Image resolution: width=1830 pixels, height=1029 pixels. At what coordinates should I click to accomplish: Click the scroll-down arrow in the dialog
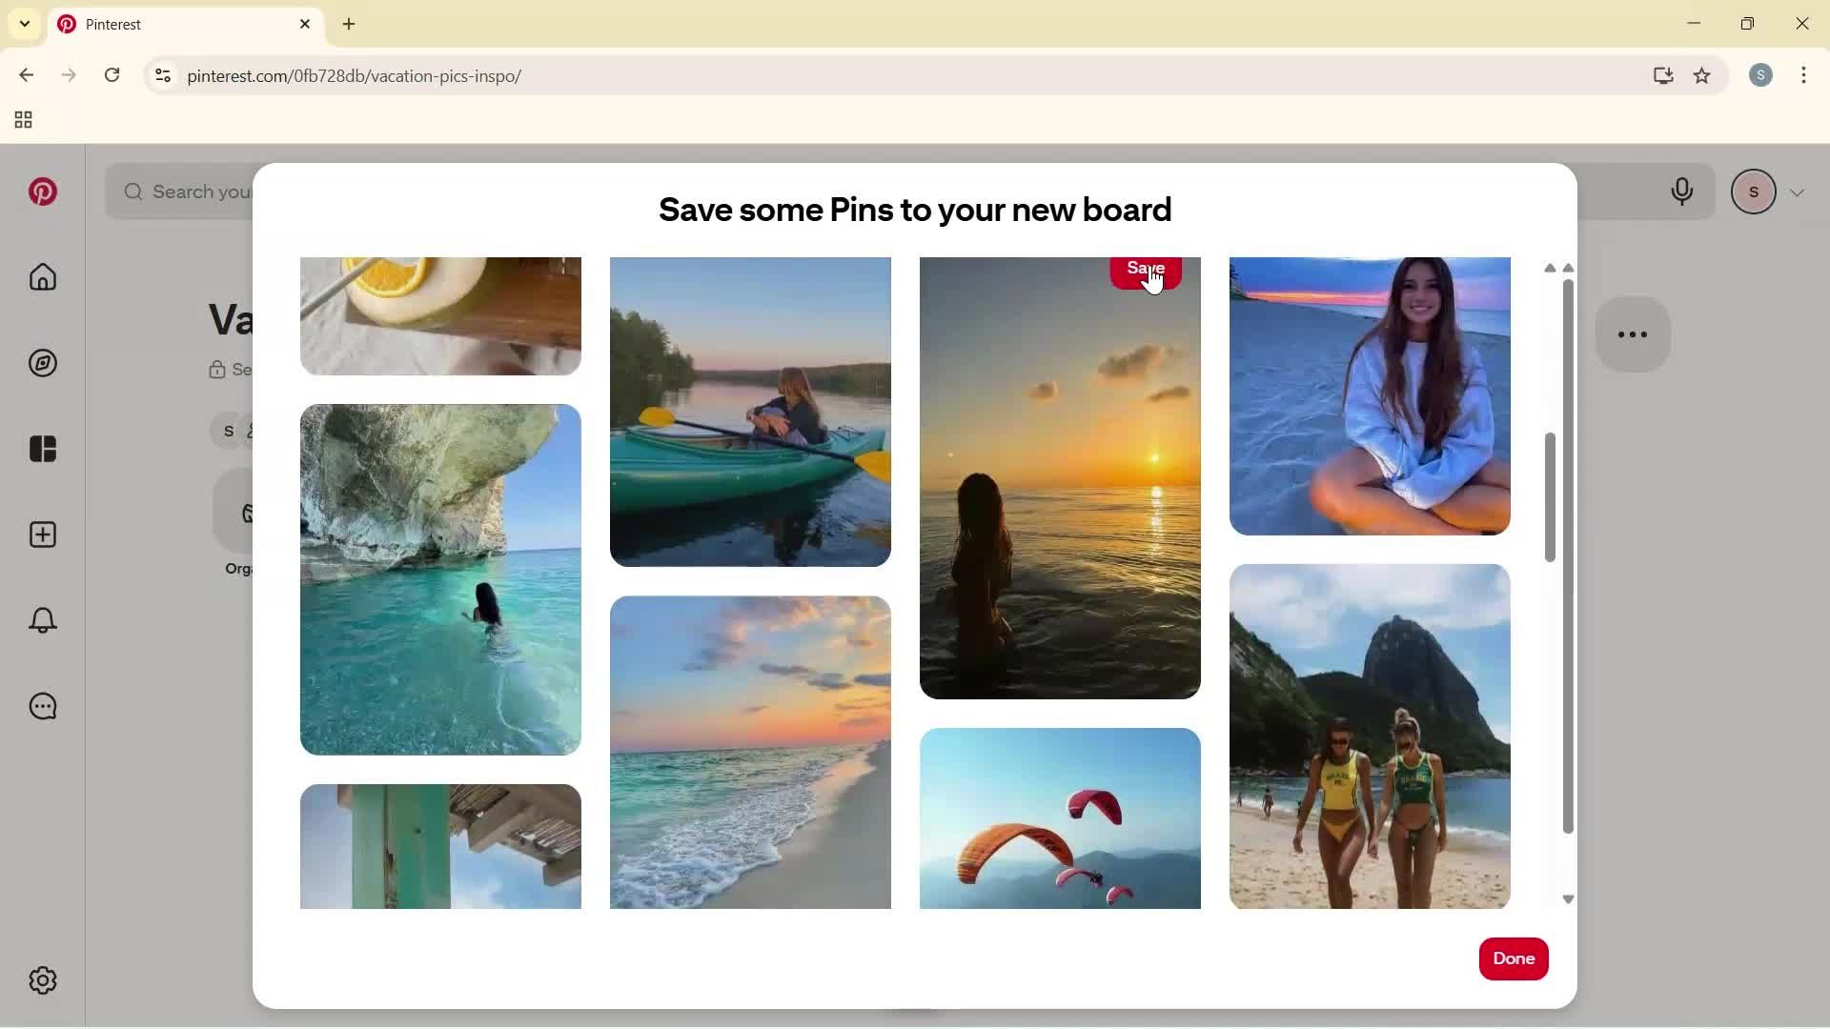click(x=1567, y=899)
